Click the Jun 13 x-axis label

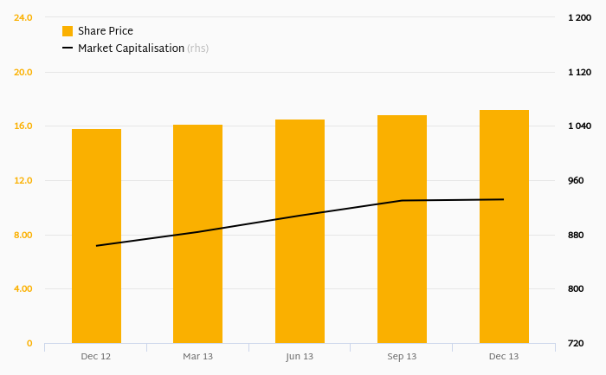pos(300,357)
